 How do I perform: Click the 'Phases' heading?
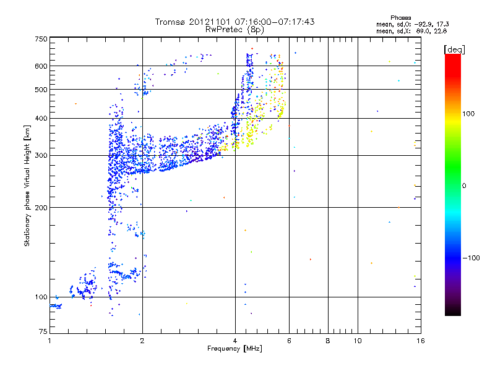tap(400, 18)
